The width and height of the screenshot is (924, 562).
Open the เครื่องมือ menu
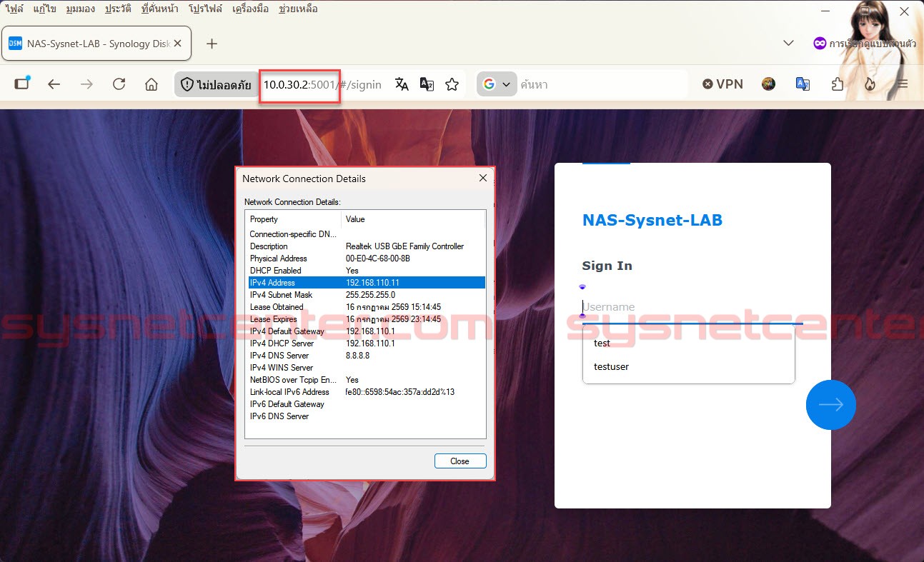(x=251, y=9)
